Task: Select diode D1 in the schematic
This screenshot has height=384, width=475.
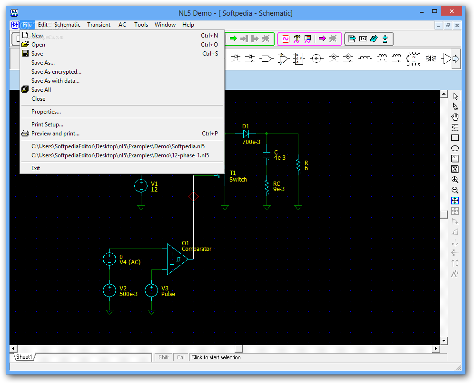Action: pos(246,134)
